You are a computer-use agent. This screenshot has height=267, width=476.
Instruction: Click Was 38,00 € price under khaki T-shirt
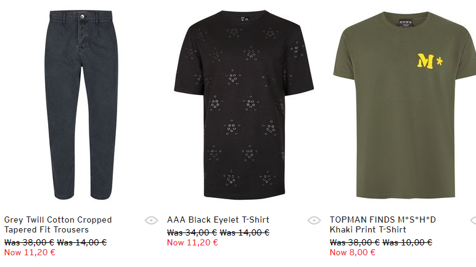(355, 242)
